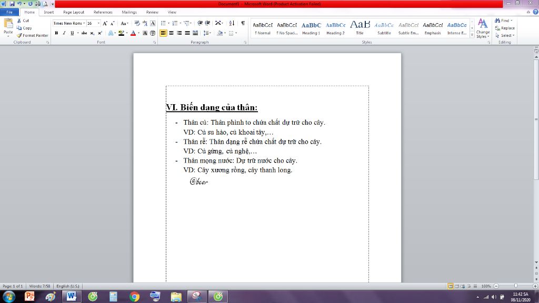Screen dimensions: 539x303
Task: Apply the Subtitle style
Action: click(384, 28)
